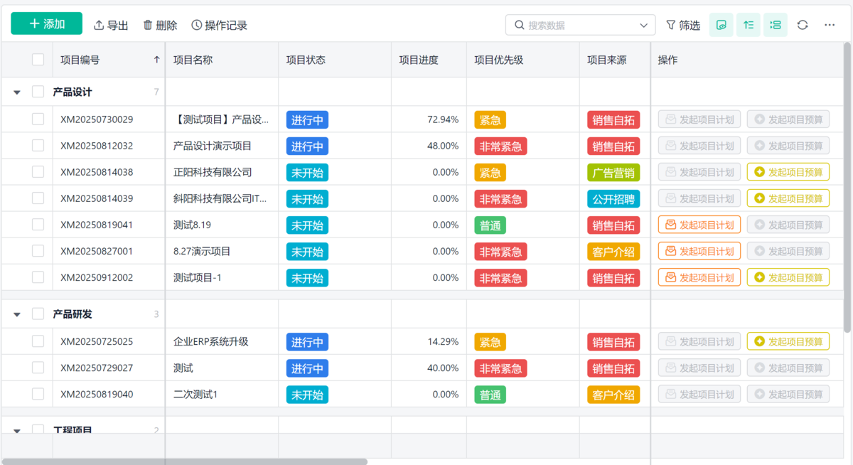The image size is (853, 465).
Task: Click 导出 export icon button
Action: (111, 25)
